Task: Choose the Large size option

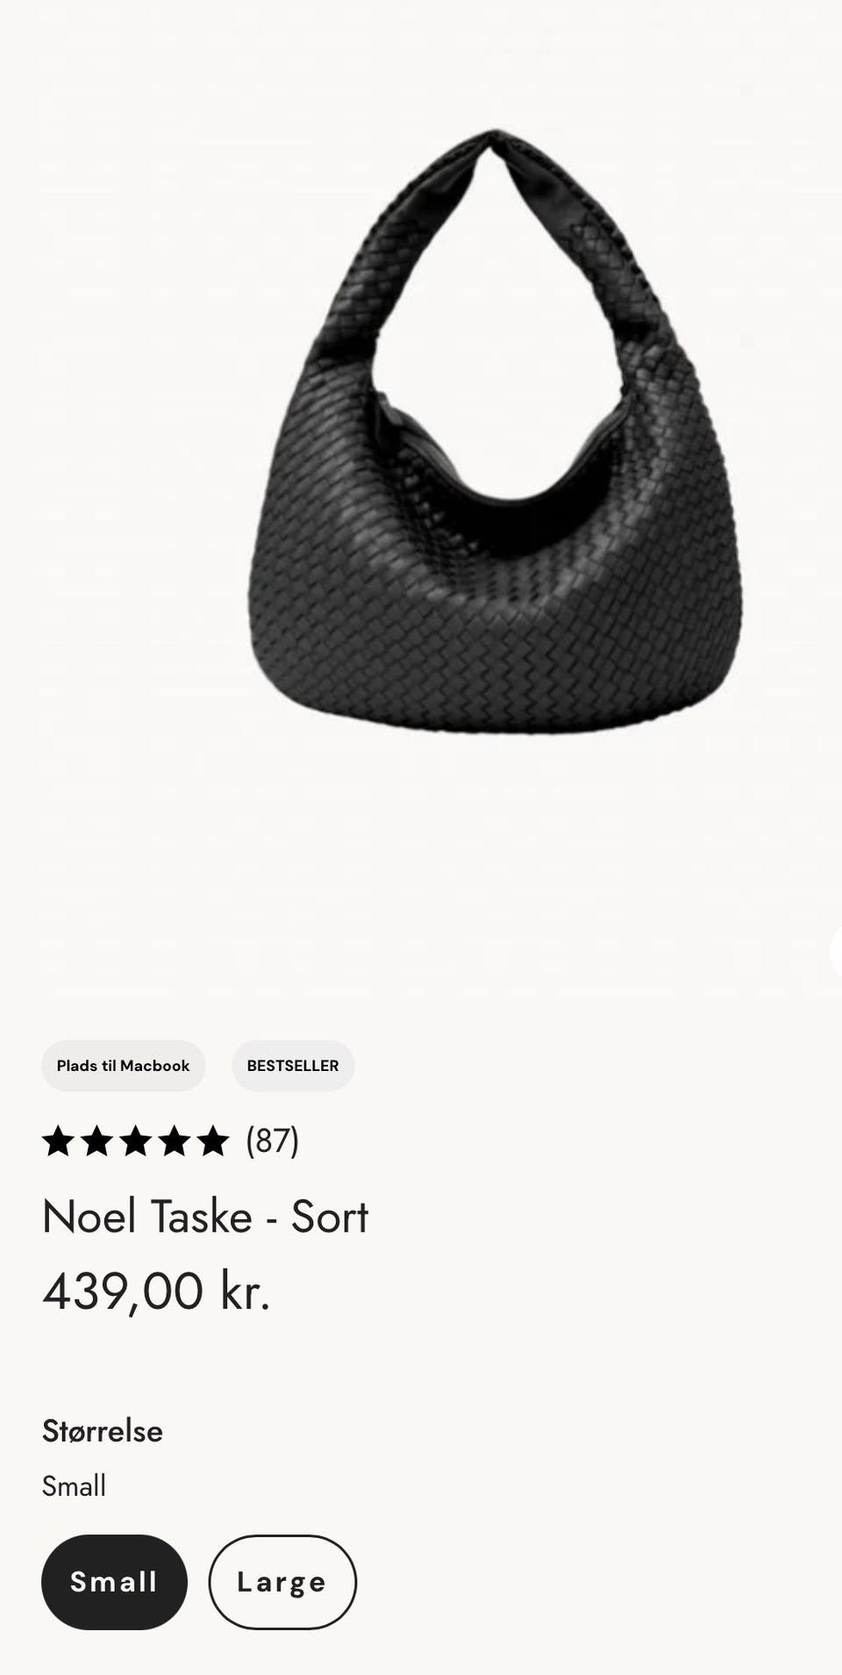Action: (282, 1582)
